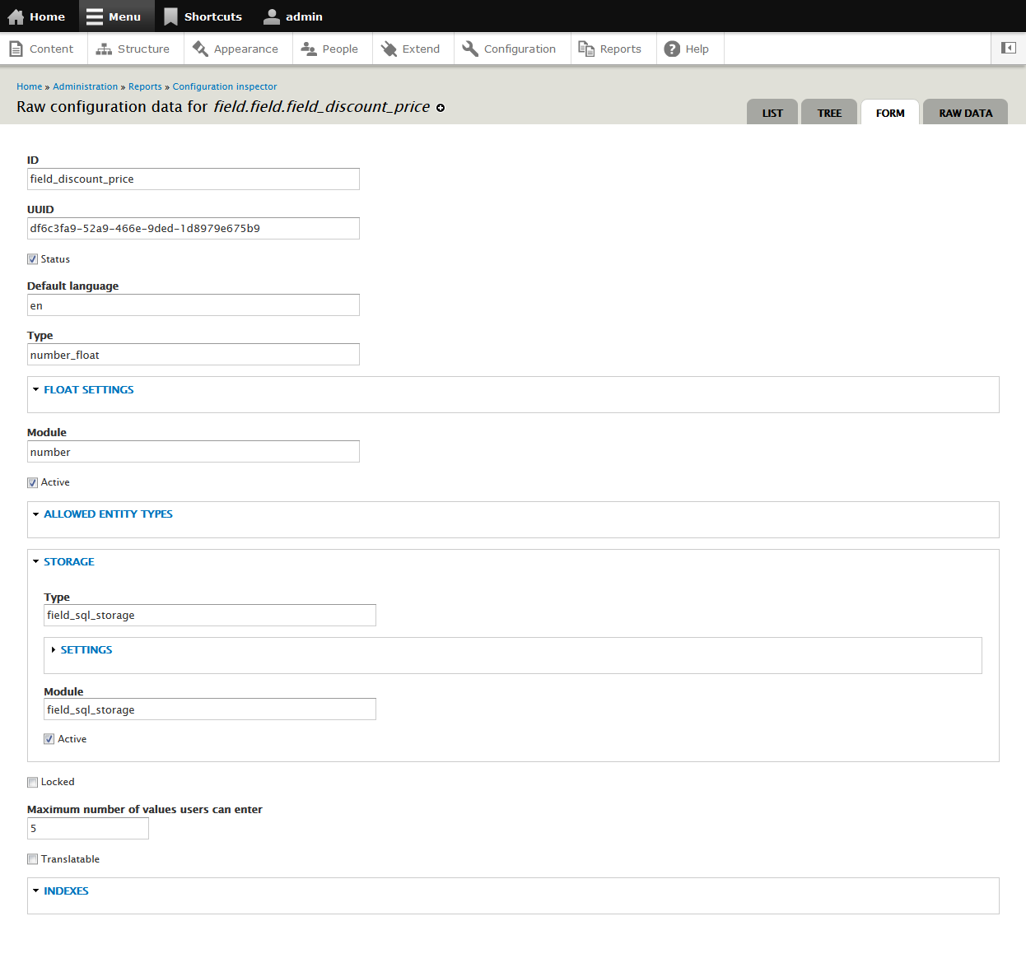Switch to the RAW DATA tab
The image size is (1026, 958).
pos(964,112)
